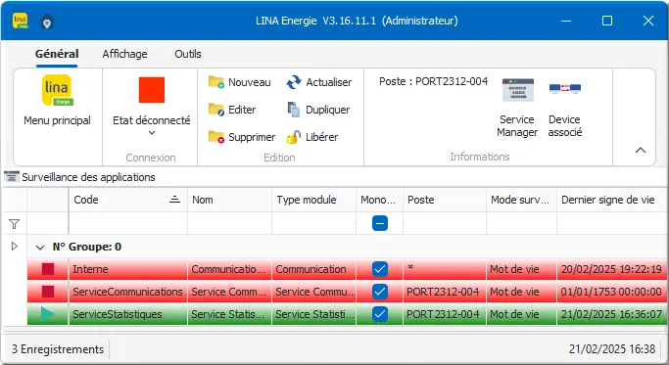Click the '20/02/2025 19:22:19' cell
Viewport: 669px width, 365px height.
click(611, 269)
